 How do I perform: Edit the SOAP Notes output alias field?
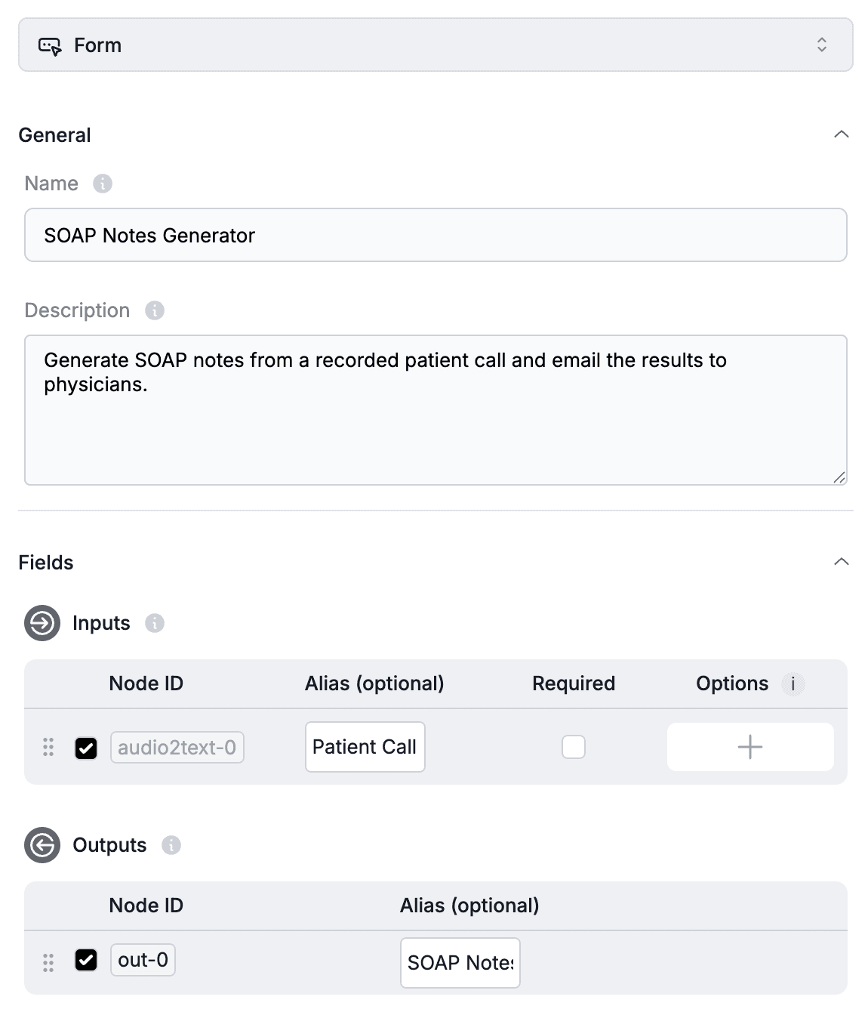click(460, 963)
